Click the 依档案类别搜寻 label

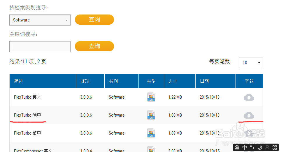[x=29, y=8]
